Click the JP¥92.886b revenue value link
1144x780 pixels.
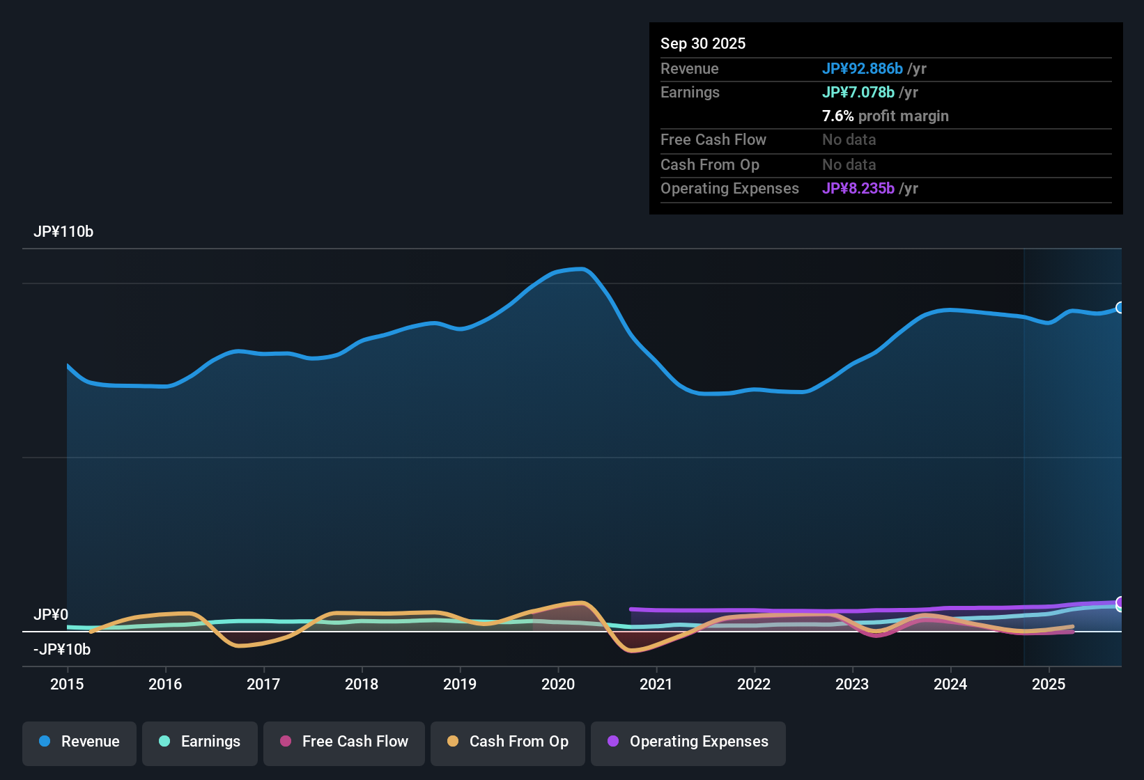(863, 69)
